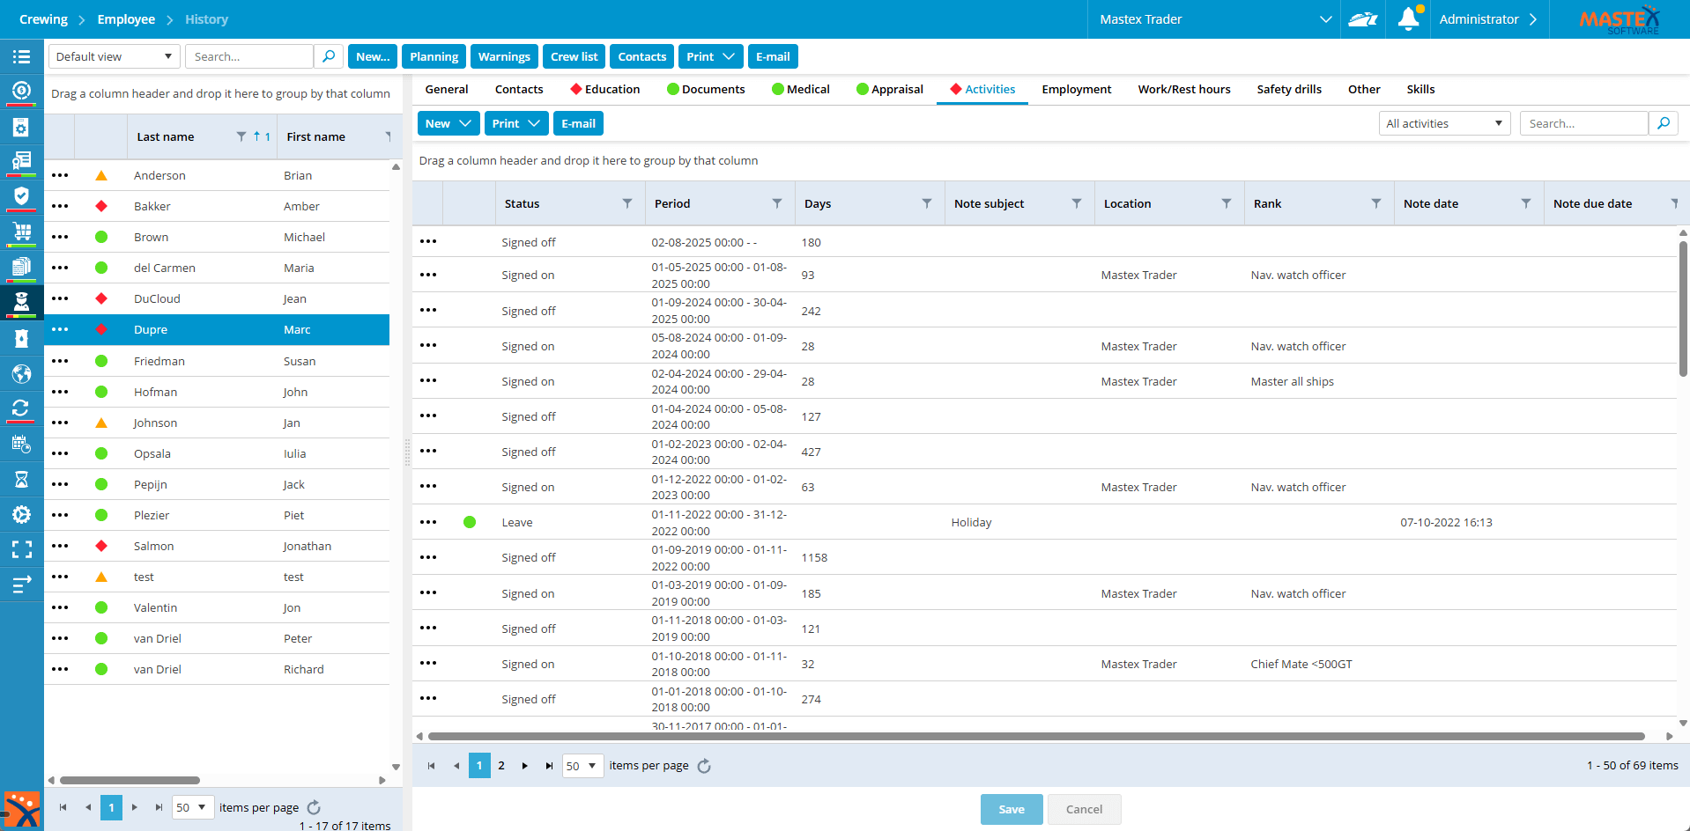Screen dimensions: 1690x831
Task: Click the employee search magnifier button
Action: (x=329, y=56)
